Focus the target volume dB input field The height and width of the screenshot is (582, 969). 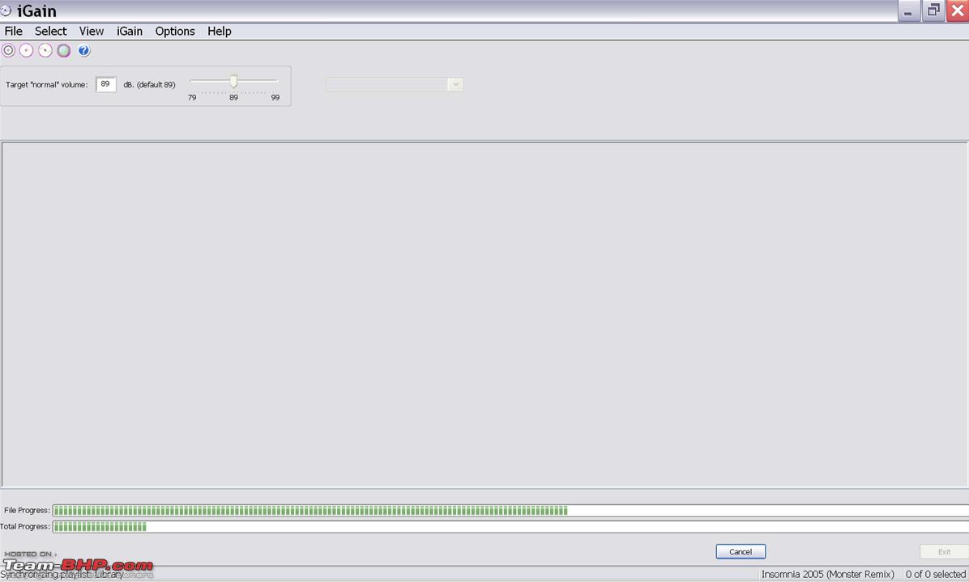[x=105, y=84]
